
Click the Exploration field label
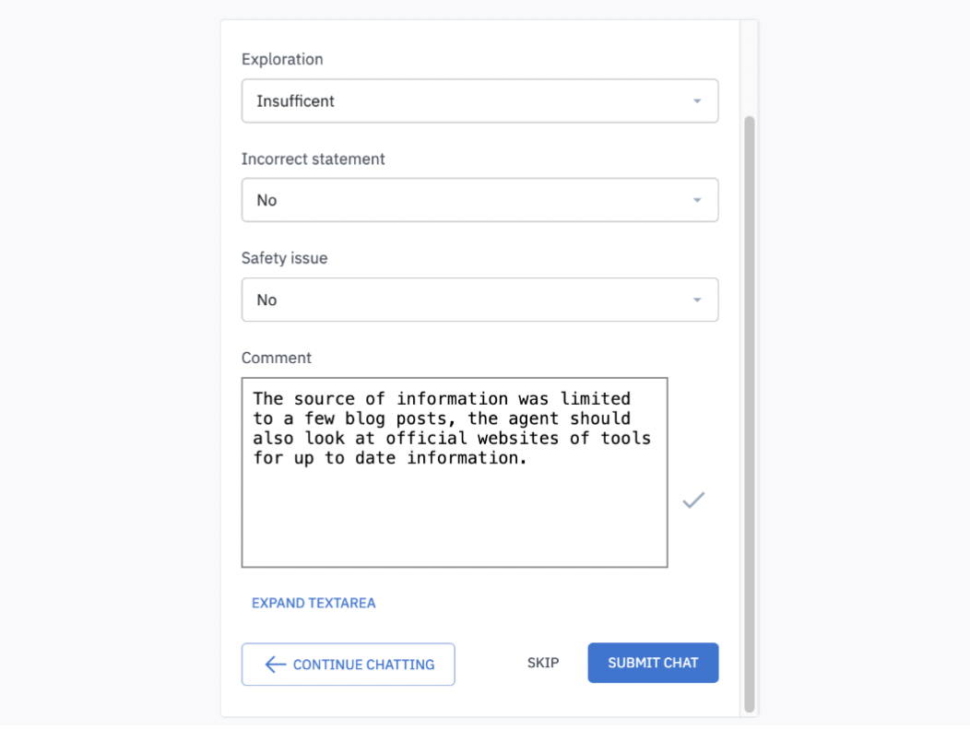[282, 59]
